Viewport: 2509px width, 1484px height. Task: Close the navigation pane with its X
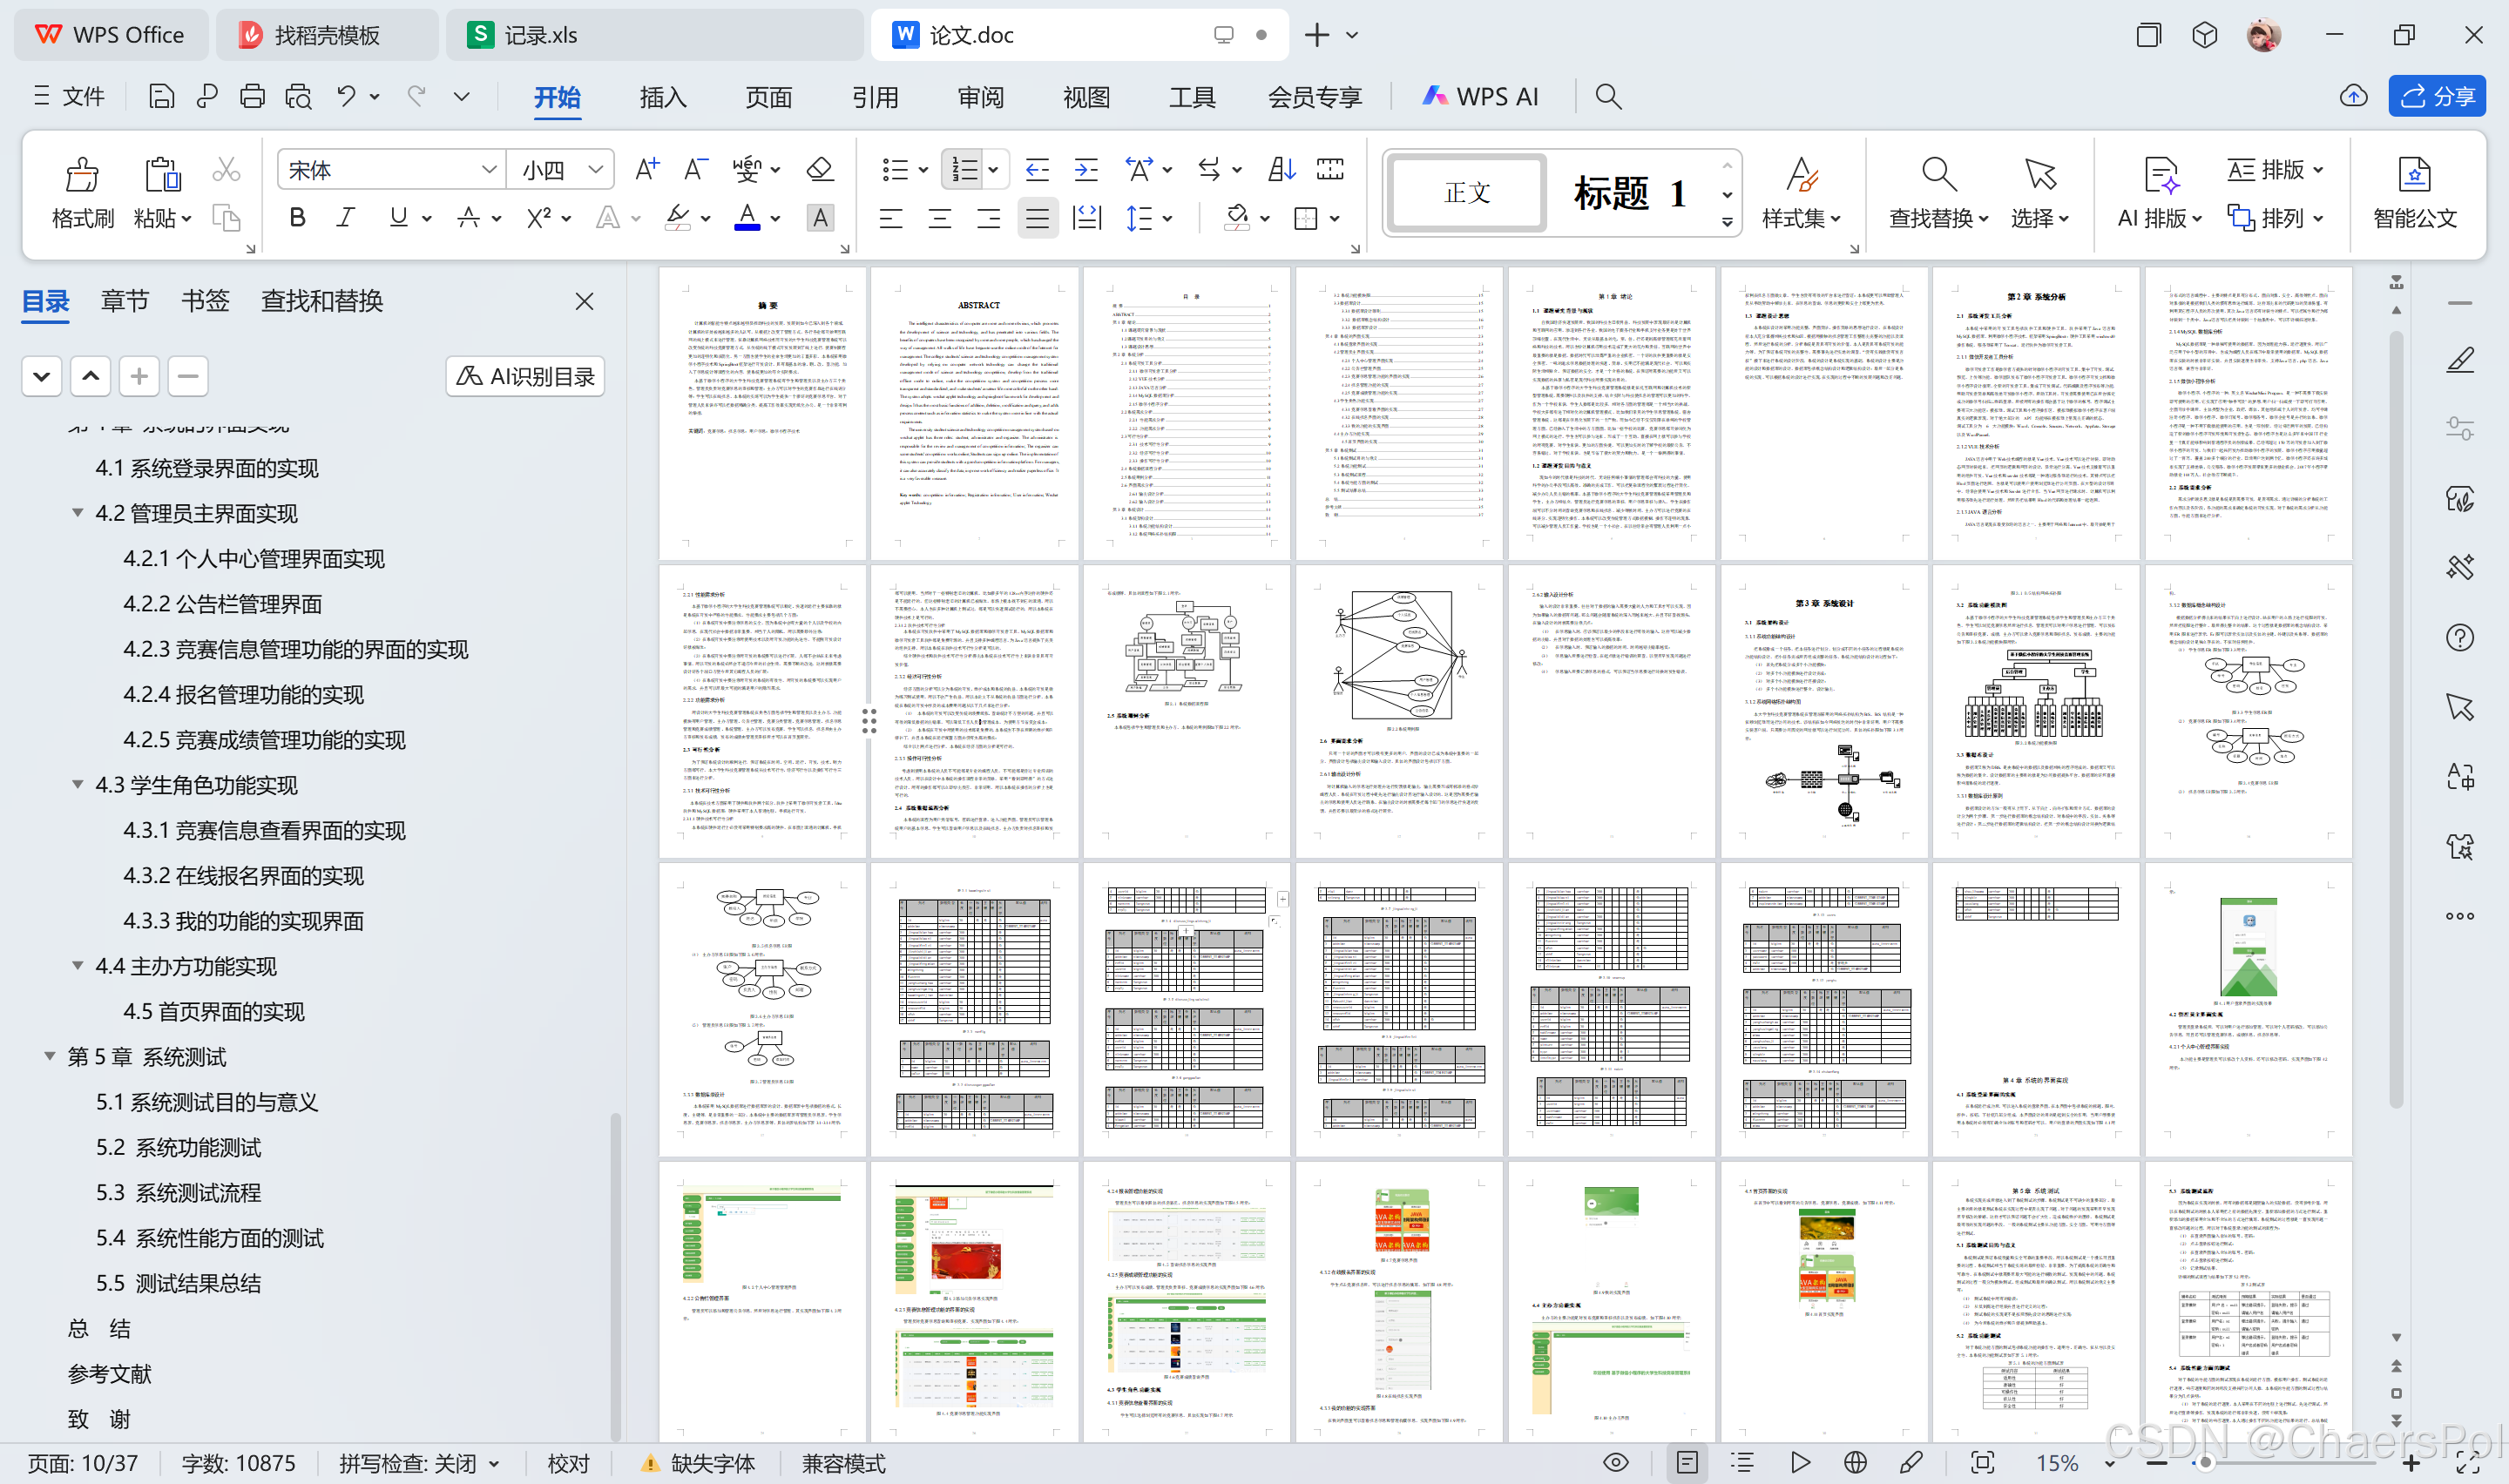tap(585, 301)
